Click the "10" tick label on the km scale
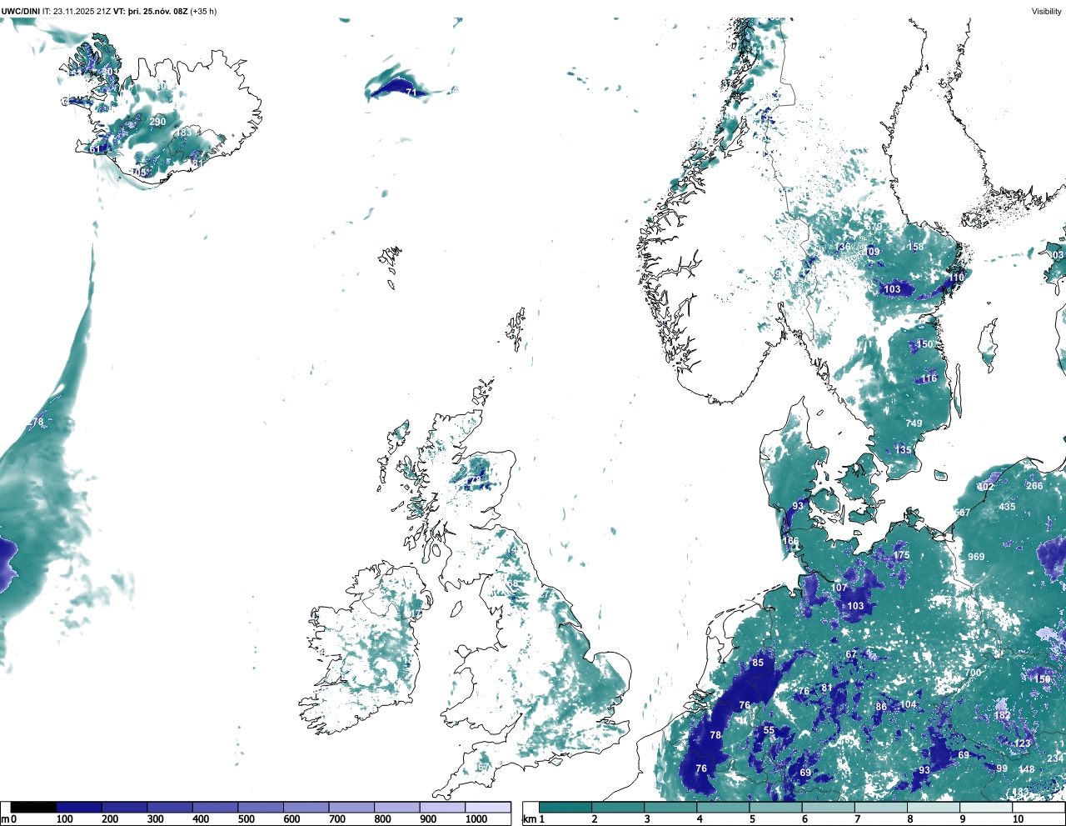This screenshot has height=826, width=1066. coord(1018,819)
